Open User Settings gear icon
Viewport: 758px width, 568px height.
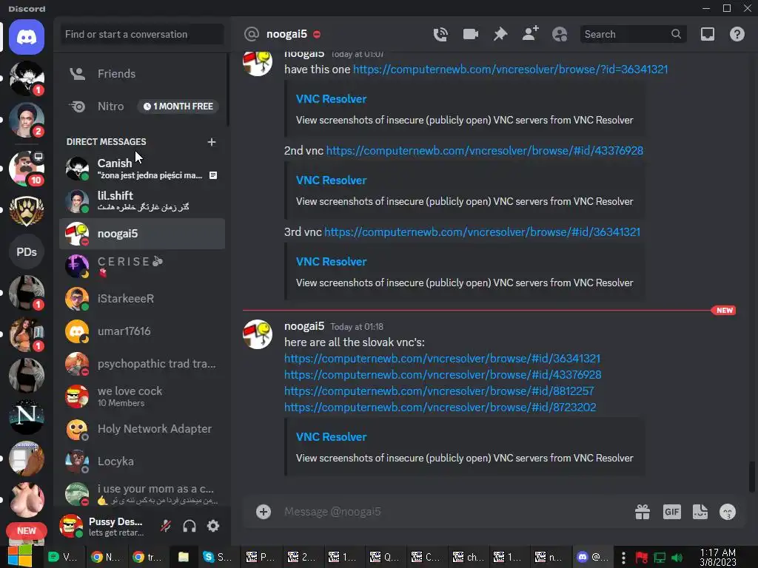(x=213, y=526)
